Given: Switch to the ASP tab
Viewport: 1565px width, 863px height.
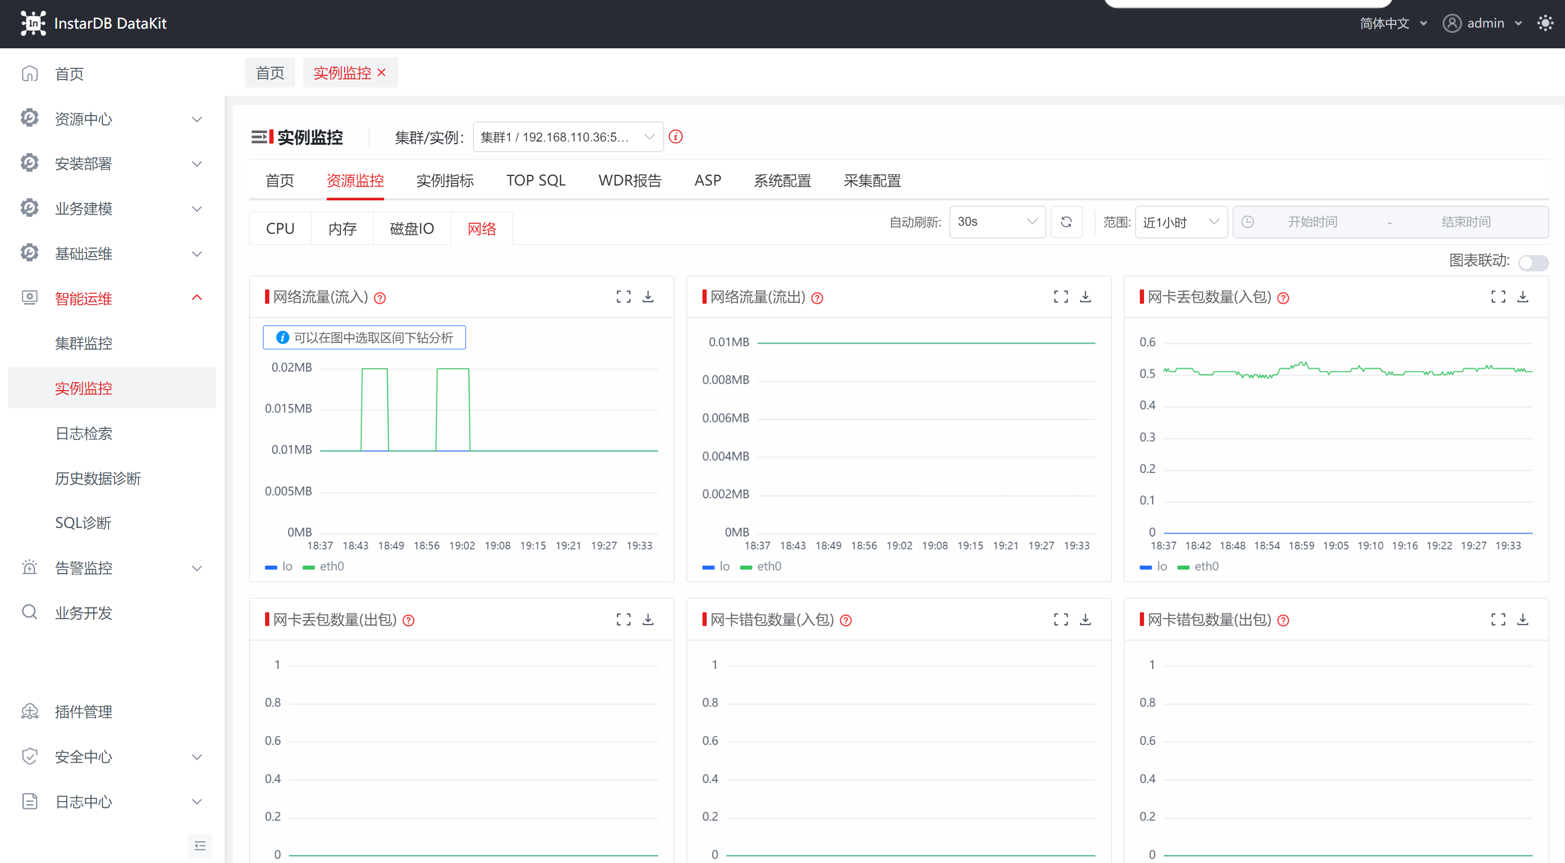Looking at the screenshot, I should [708, 180].
